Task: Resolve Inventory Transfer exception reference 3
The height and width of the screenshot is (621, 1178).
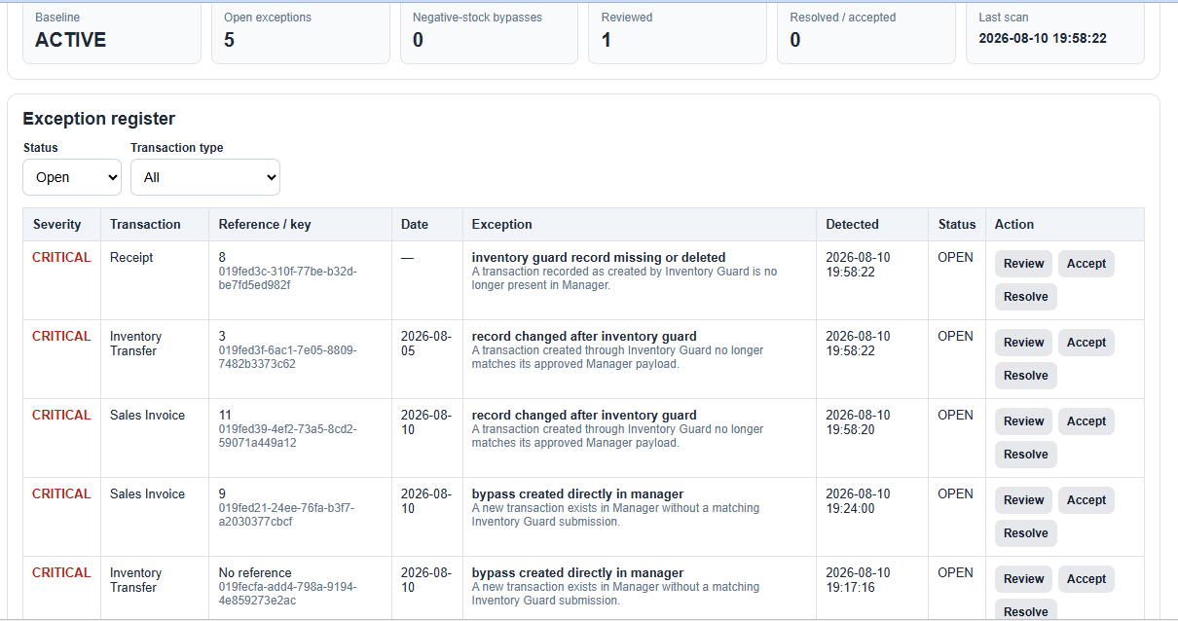Action: pos(1025,376)
